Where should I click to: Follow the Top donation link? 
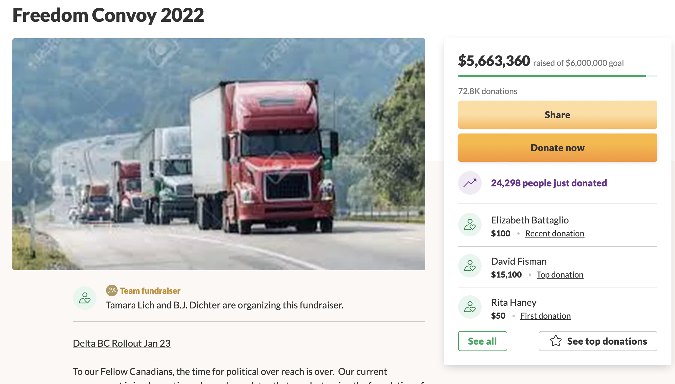(x=560, y=275)
